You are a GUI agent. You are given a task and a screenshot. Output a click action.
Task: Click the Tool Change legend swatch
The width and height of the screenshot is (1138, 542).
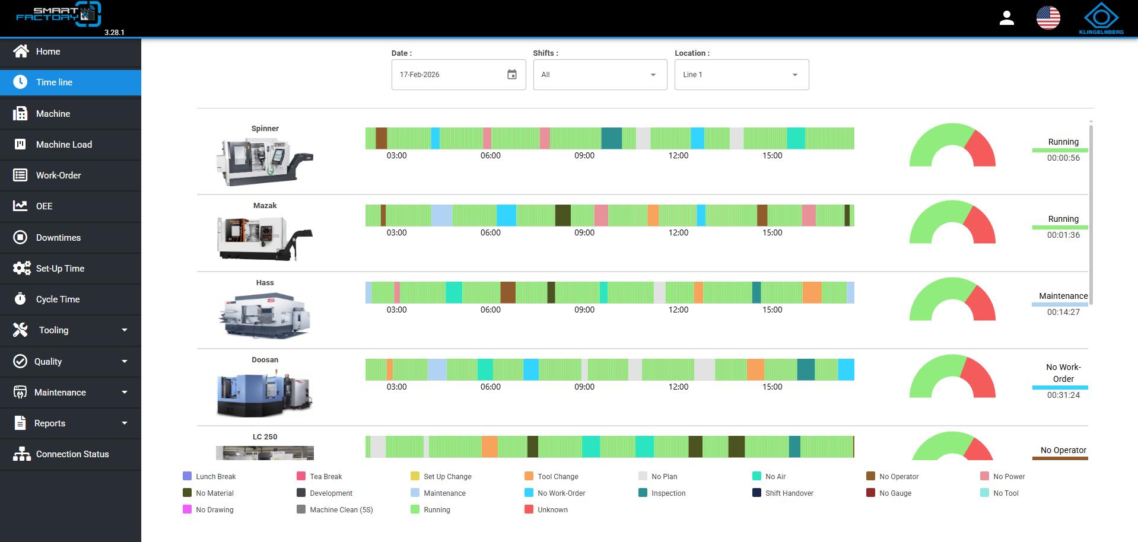coord(529,476)
